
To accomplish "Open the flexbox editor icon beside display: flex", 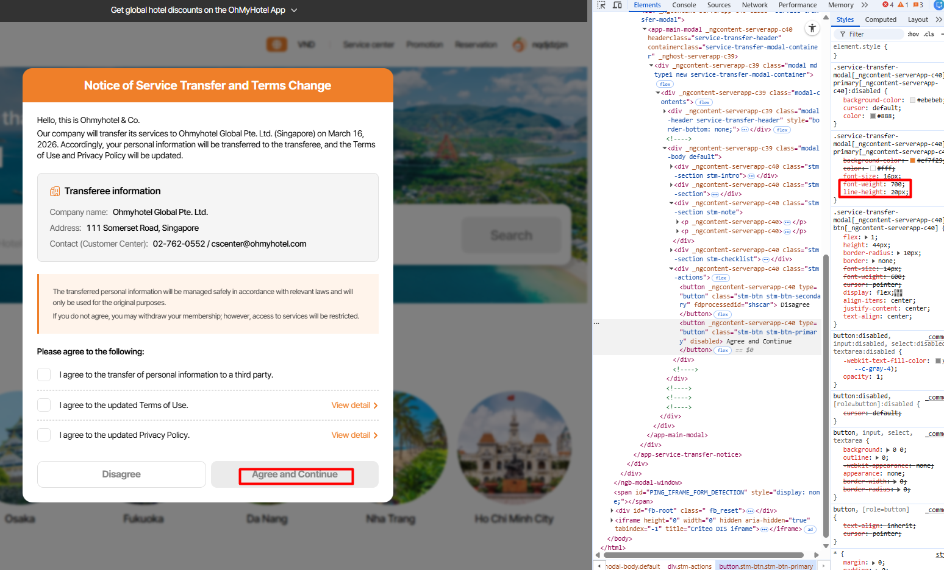I will [x=898, y=293].
